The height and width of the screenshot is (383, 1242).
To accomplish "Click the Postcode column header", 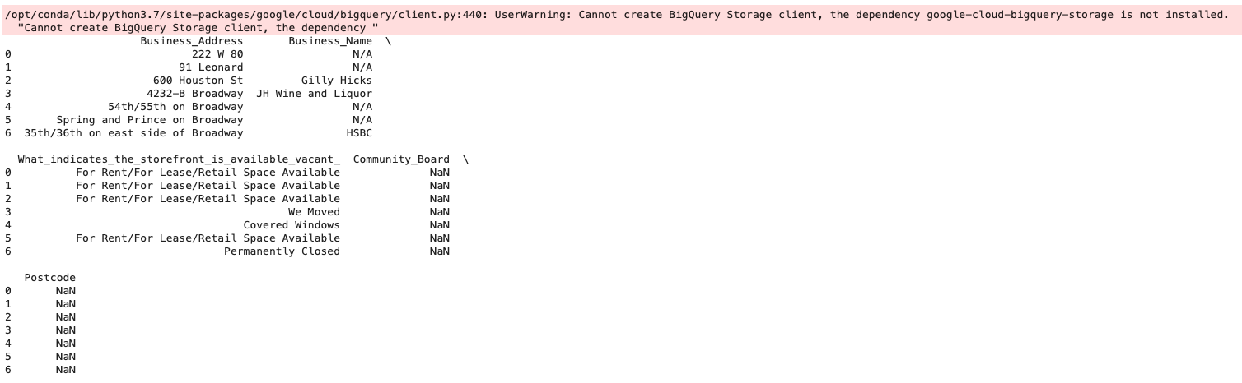I will pos(50,277).
